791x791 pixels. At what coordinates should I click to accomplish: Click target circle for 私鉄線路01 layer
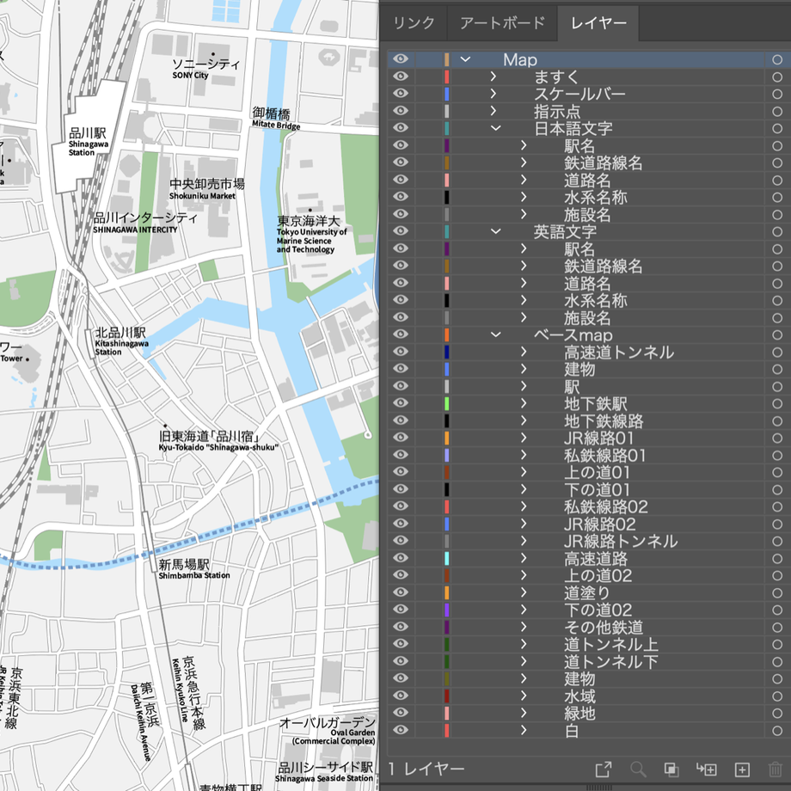777,455
